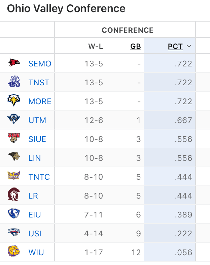The image size is (210, 265).
Task: Click LIN's 10-8 conference record cell
Action: coord(94,158)
